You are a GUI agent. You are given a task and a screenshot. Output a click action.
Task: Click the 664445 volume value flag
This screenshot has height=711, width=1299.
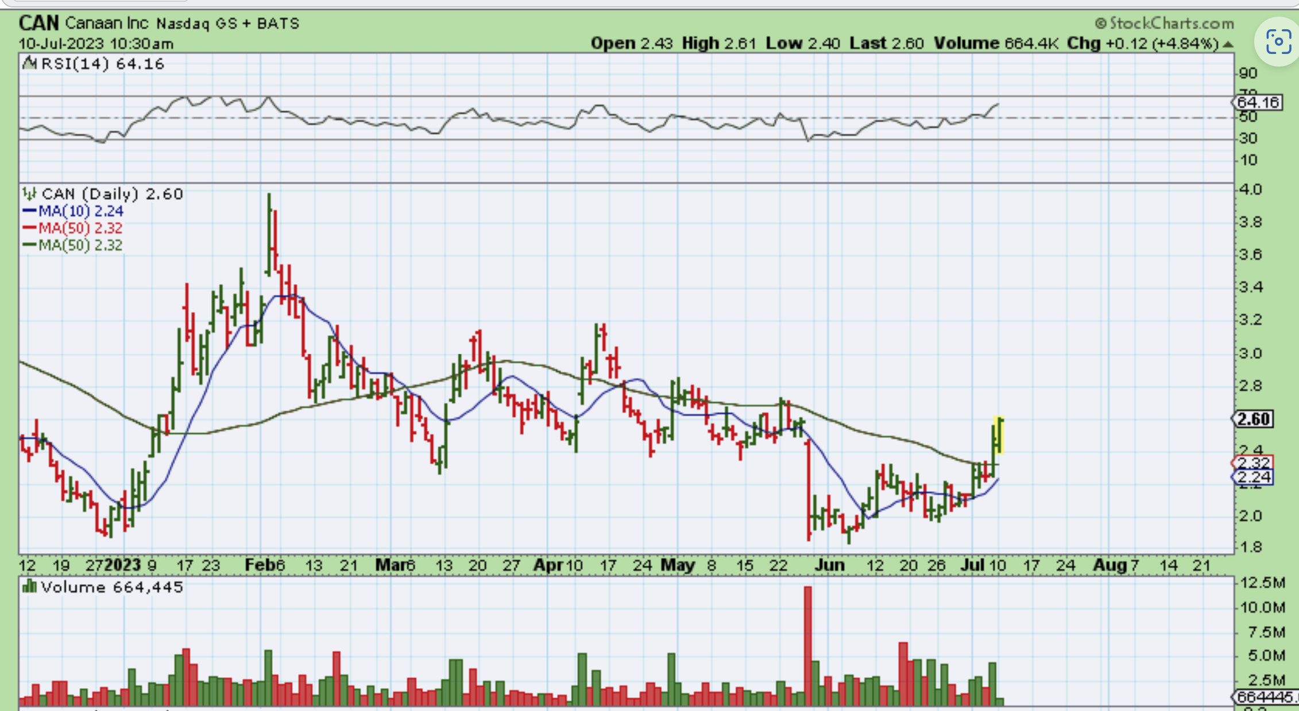1265,697
